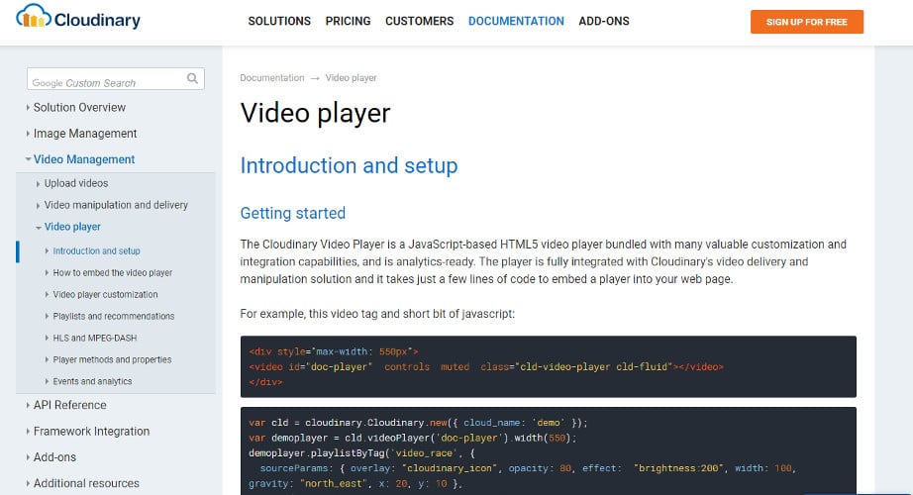Click the Video player breadcrumb
This screenshot has width=913, height=495.
(x=352, y=77)
